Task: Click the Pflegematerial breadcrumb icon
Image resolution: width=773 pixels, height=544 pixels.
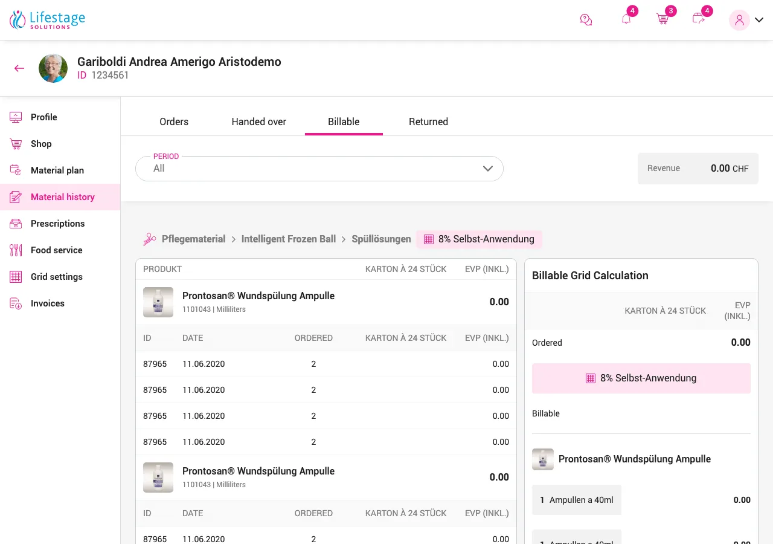Action: [x=149, y=239]
